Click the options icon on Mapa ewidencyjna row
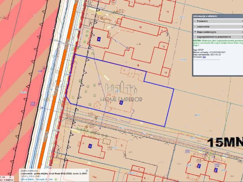 pyautogui.click(x=242, y=32)
